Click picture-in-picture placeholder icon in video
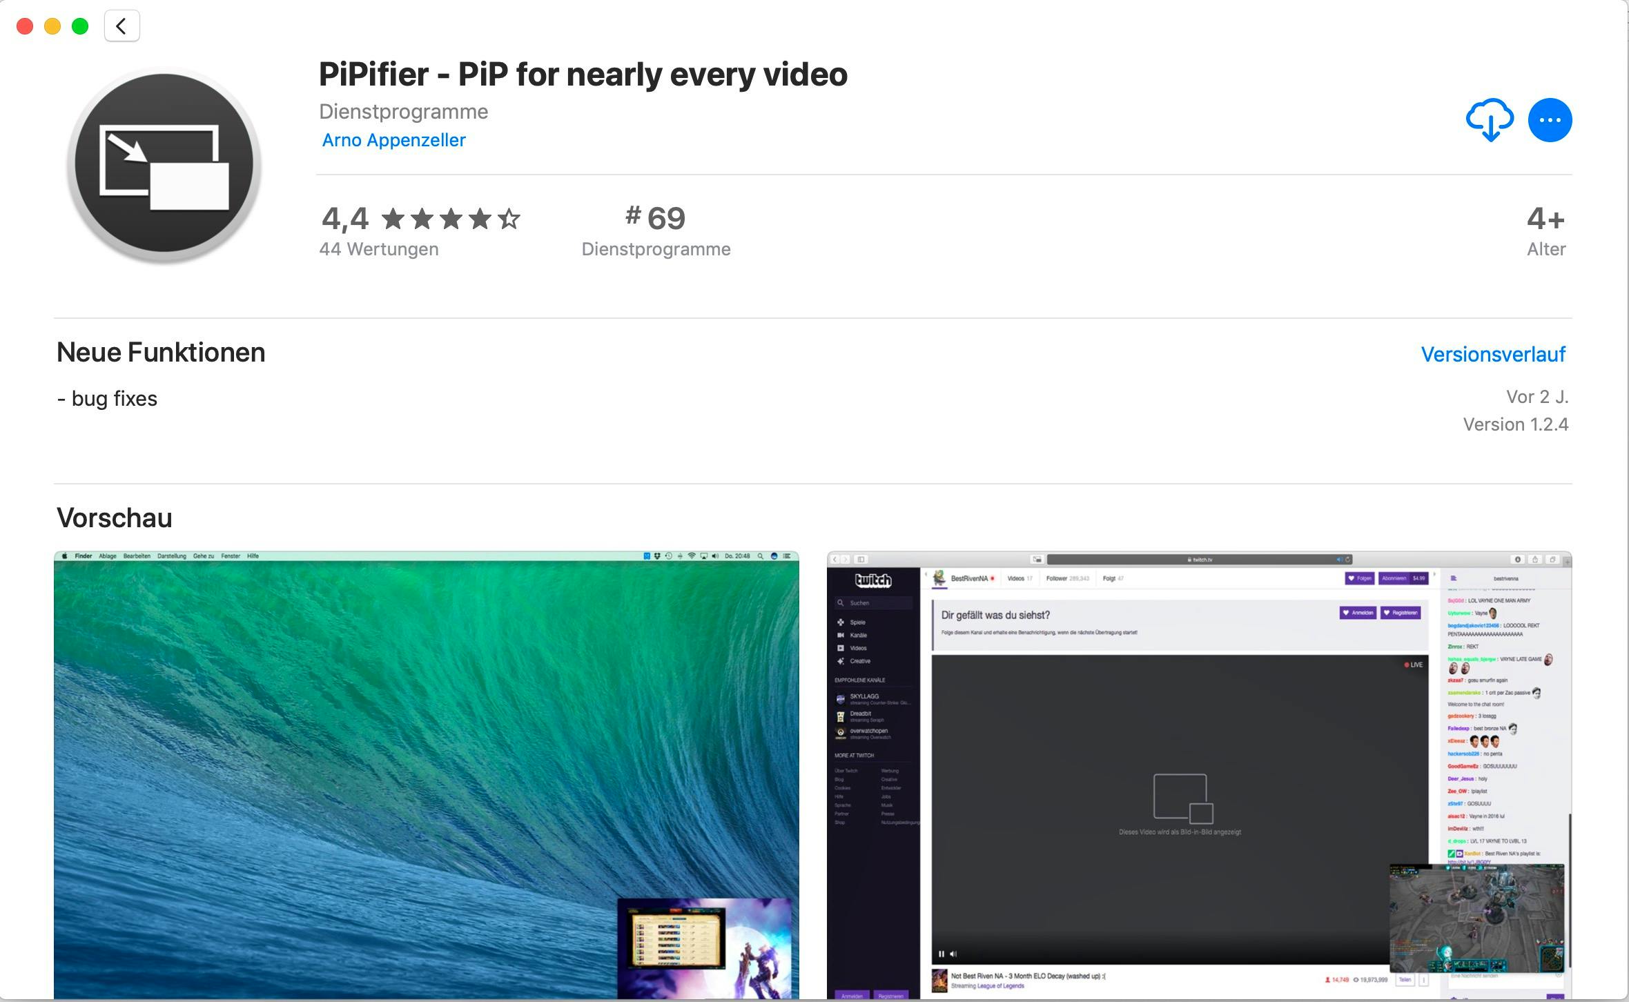This screenshot has height=1002, width=1629. 1182,798
